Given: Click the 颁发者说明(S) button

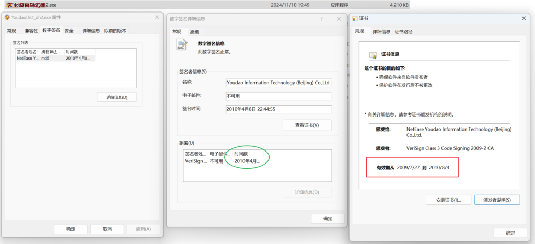Looking at the screenshot, I should [x=497, y=200].
